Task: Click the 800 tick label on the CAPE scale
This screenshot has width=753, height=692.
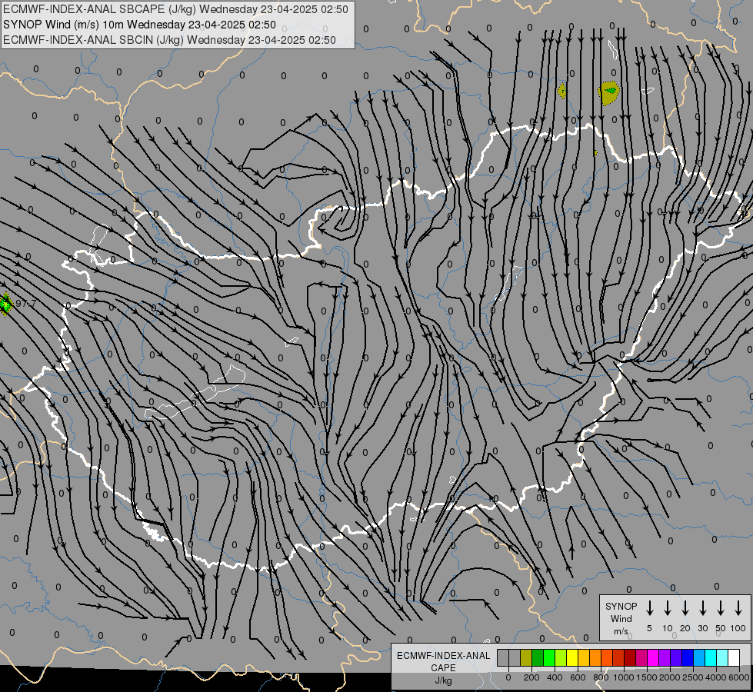Action: tap(601, 677)
